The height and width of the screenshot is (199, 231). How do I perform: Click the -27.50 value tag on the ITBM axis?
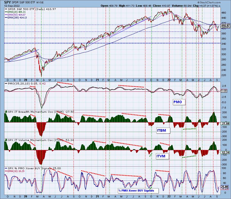pos(225,124)
